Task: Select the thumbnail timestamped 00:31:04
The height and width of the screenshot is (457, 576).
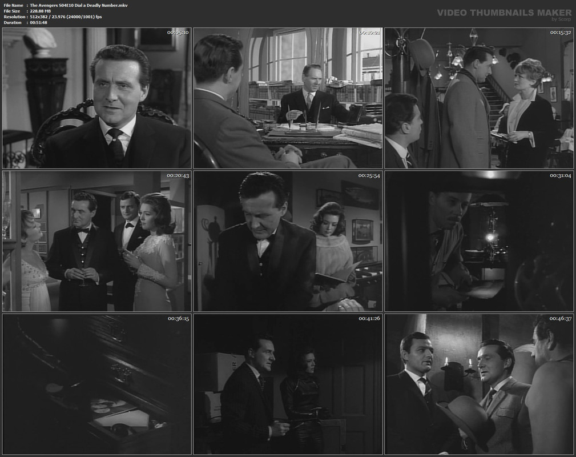Action: 479,241
